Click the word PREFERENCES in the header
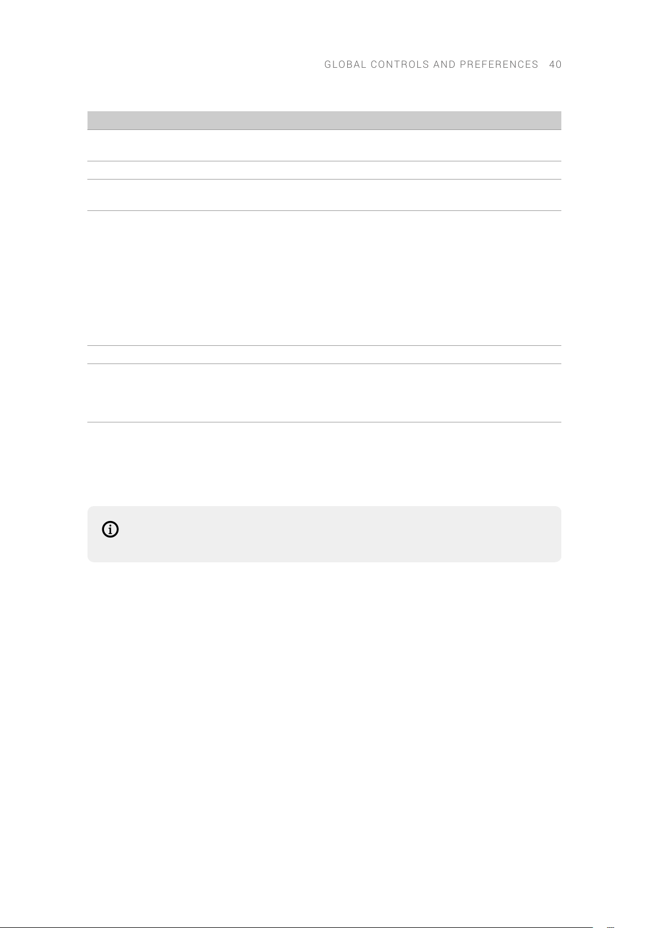The height and width of the screenshot is (928, 656). coord(499,64)
